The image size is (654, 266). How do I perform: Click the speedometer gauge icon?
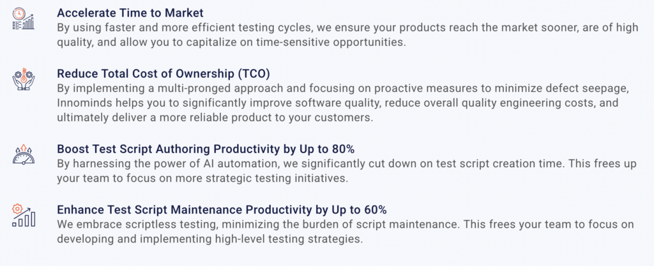tap(24, 156)
